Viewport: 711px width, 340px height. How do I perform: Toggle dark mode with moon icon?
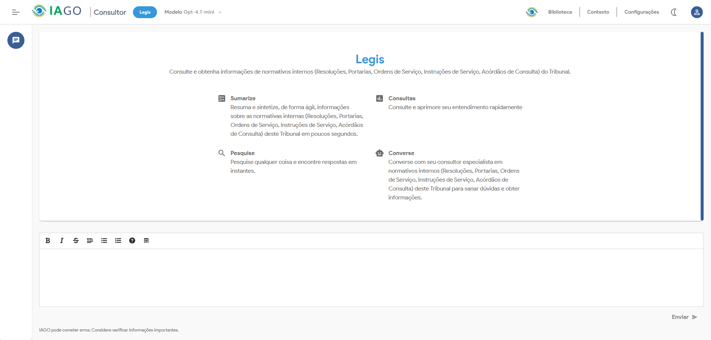pyautogui.click(x=674, y=12)
